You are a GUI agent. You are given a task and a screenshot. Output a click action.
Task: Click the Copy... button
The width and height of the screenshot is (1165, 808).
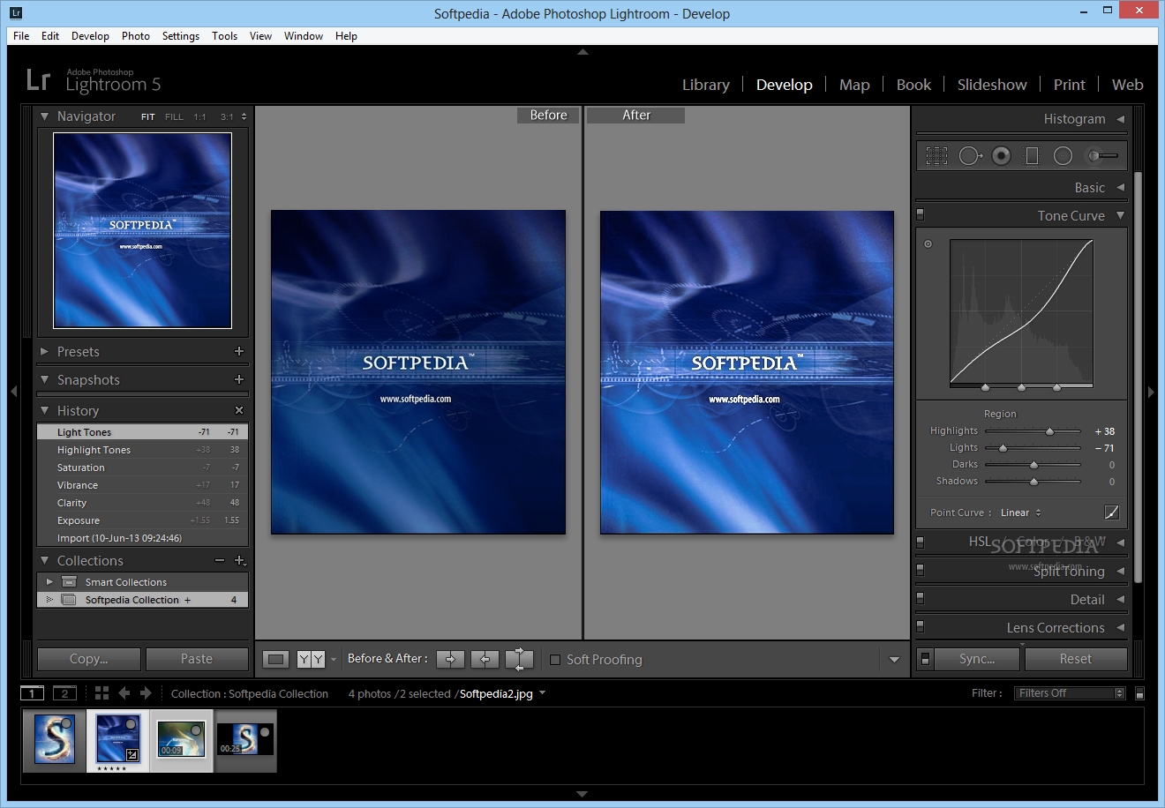tap(88, 659)
